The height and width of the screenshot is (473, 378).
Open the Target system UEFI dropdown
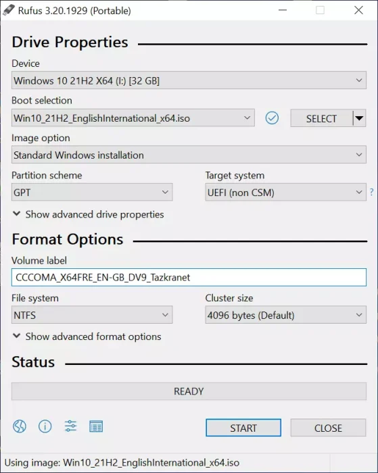point(286,192)
